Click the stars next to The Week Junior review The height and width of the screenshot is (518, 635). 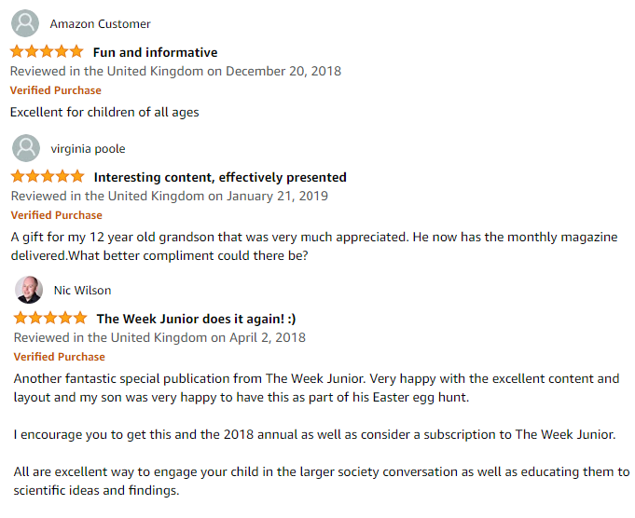50,318
